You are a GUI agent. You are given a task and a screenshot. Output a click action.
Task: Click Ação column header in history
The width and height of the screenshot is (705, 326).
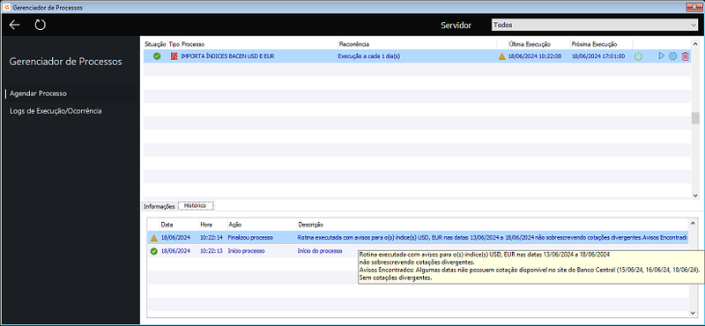tap(234, 225)
